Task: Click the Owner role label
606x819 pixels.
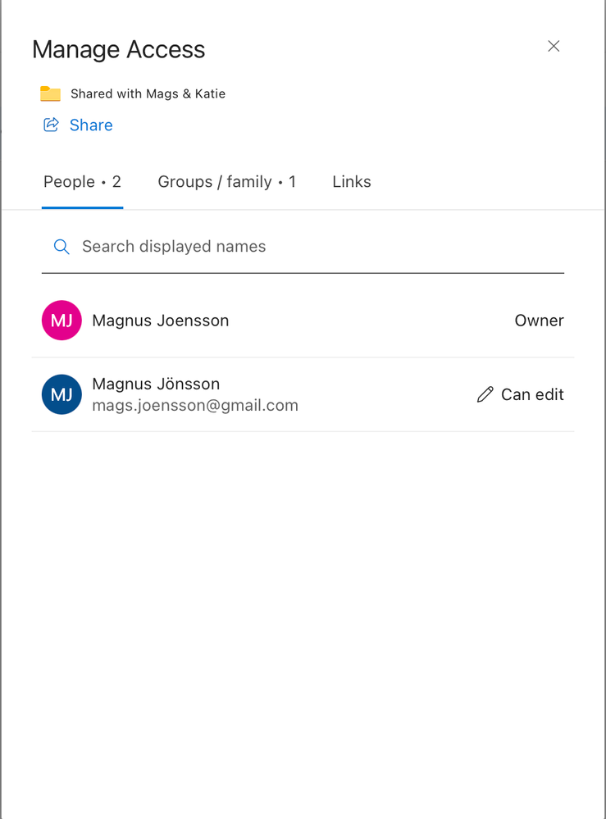Action: (539, 321)
